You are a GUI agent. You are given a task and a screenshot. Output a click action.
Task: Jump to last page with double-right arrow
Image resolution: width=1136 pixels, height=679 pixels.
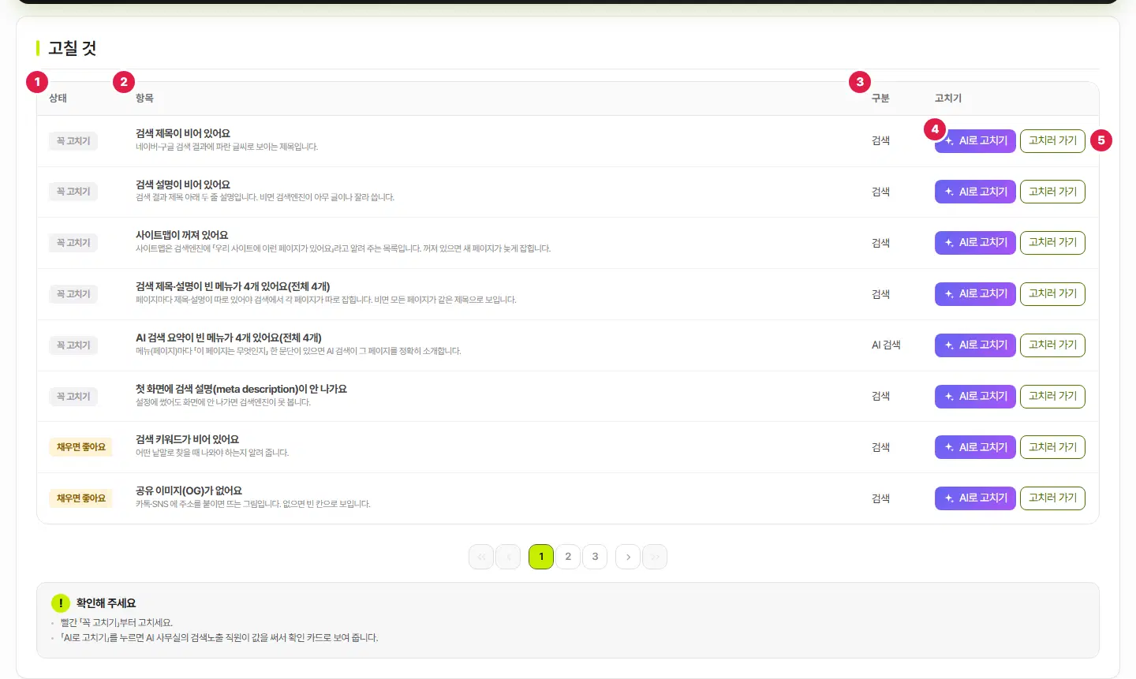pyautogui.click(x=655, y=557)
